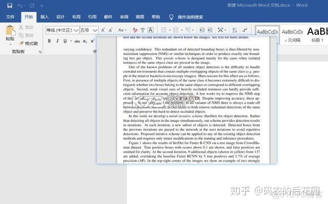
Task: Click the Asian Layout icon
Action: [220, 30]
